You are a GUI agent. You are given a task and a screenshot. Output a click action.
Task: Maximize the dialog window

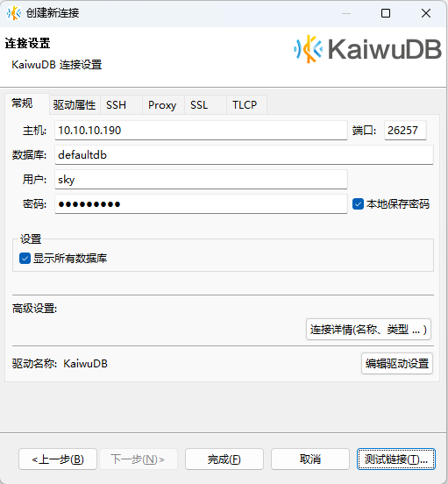[x=386, y=13]
